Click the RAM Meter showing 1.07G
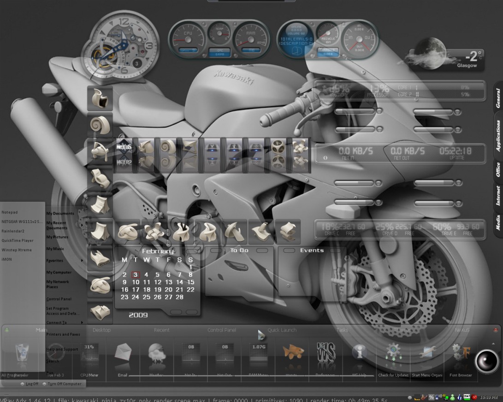Image resolution: width=503 pixels, height=402 pixels. tap(259, 353)
